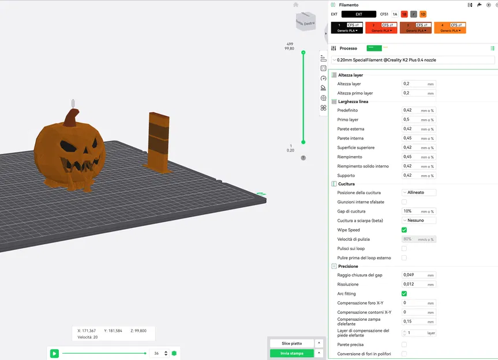Enable Pulire prima del loop esterno

pos(404,257)
